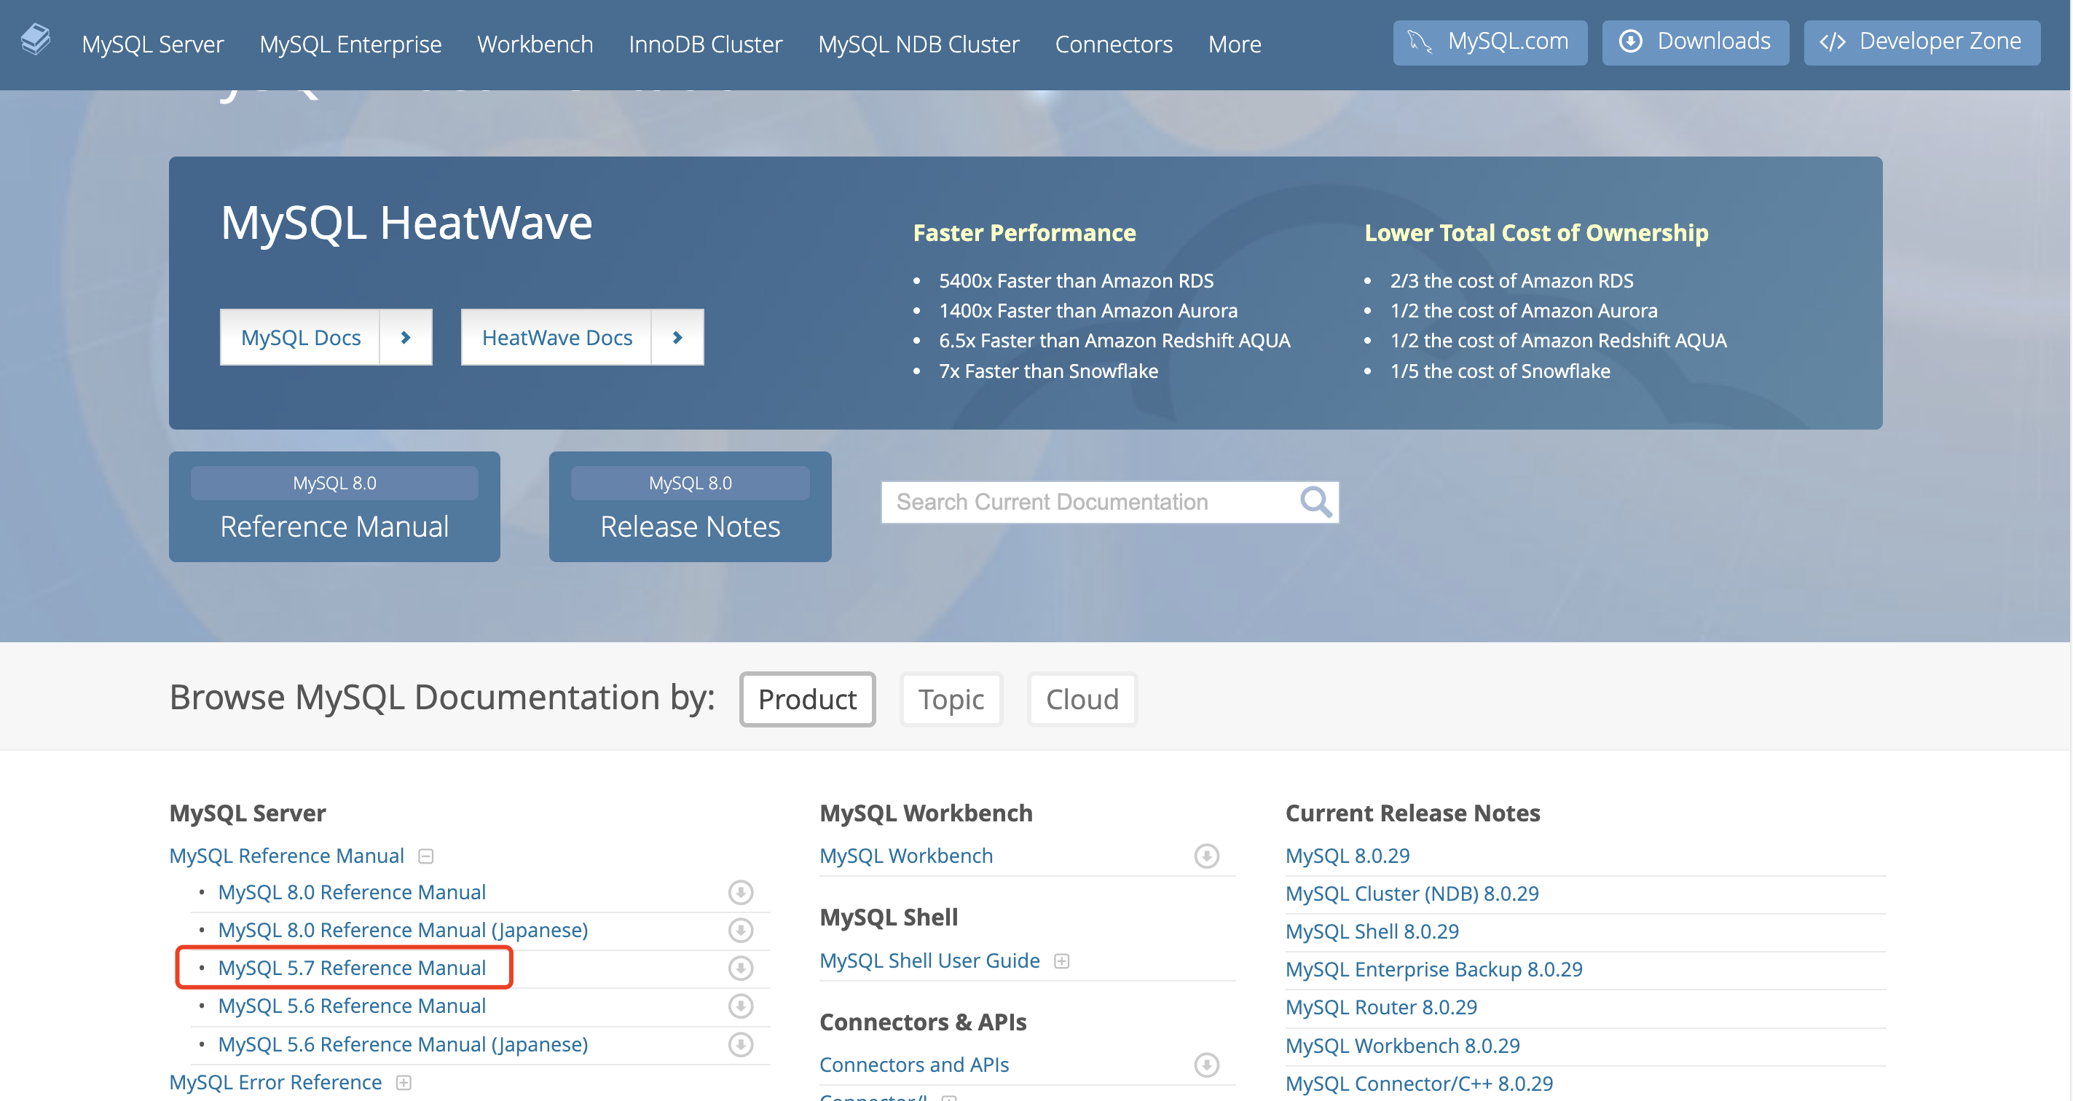Open MySQL 8.0 Reference Manual (Japanese) link
This screenshot has height=1101, width=2073.
404,931
